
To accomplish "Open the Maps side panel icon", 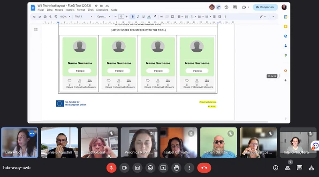I will [x=286, y=55].
